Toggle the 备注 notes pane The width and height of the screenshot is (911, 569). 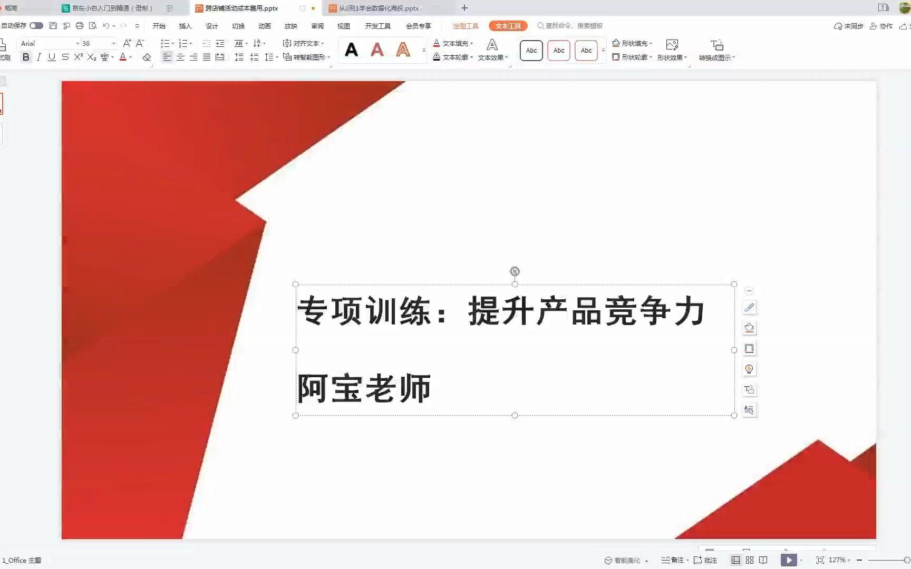click(675, 560)
